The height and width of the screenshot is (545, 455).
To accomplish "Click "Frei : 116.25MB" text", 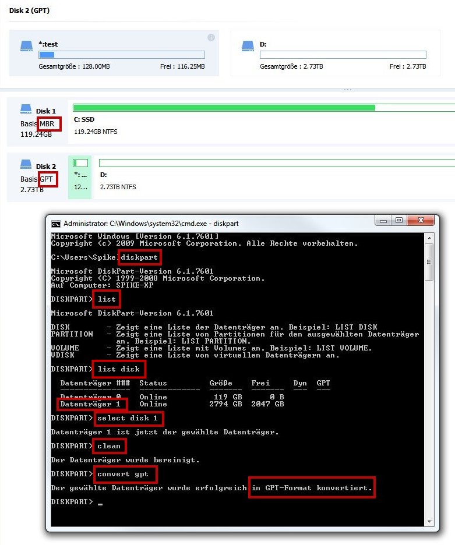I will pyautogui.click(x=182, y=66).
